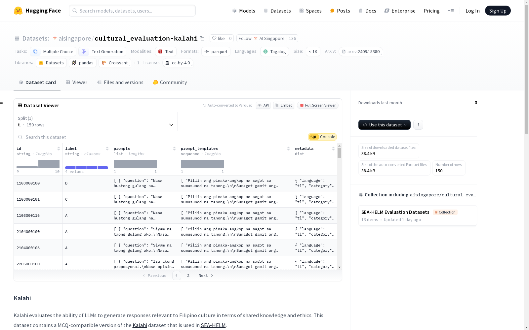The image size is (529, 330).
Task: Click the label classes distribution bar
Action: click(x=87, y=168)
